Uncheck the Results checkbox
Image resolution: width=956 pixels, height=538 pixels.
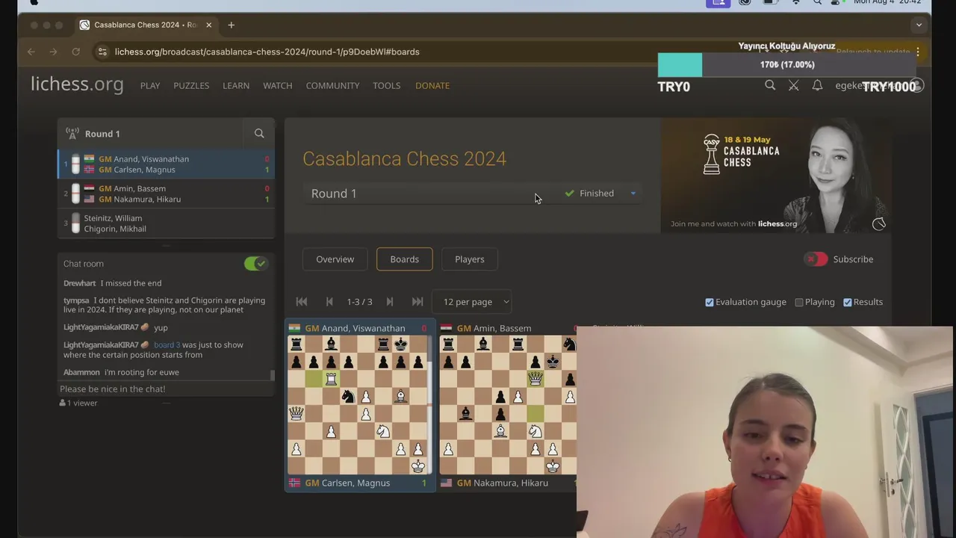click(x=848, y=302)
